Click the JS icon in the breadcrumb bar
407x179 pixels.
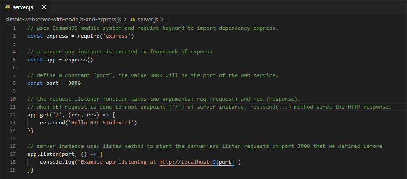pos(133,20)
